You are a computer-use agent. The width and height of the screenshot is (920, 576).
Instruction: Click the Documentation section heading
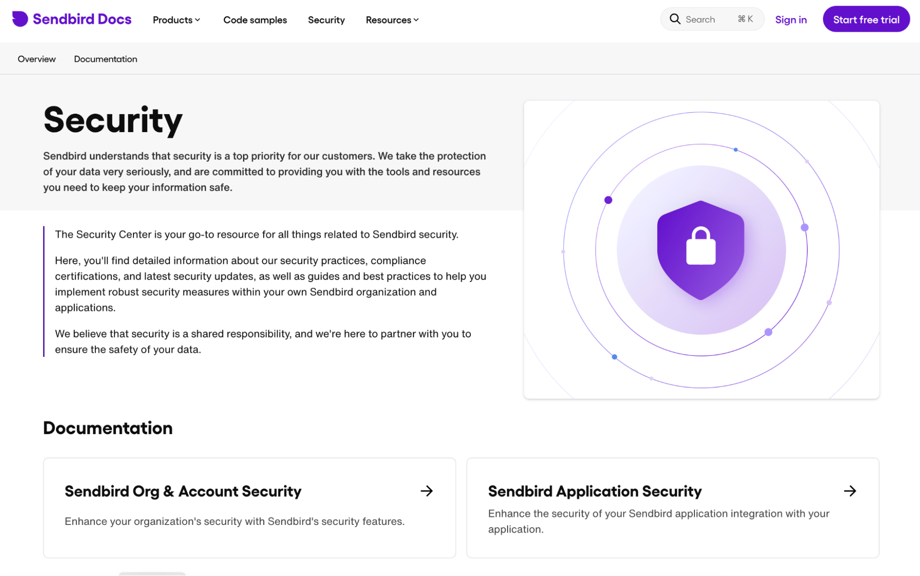[x=108, y=428]
